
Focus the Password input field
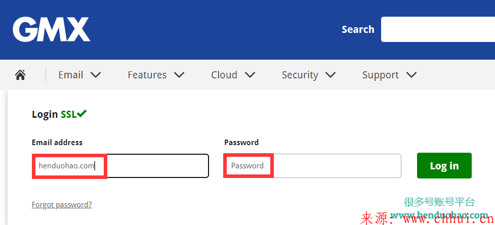[x=312, y=166]
